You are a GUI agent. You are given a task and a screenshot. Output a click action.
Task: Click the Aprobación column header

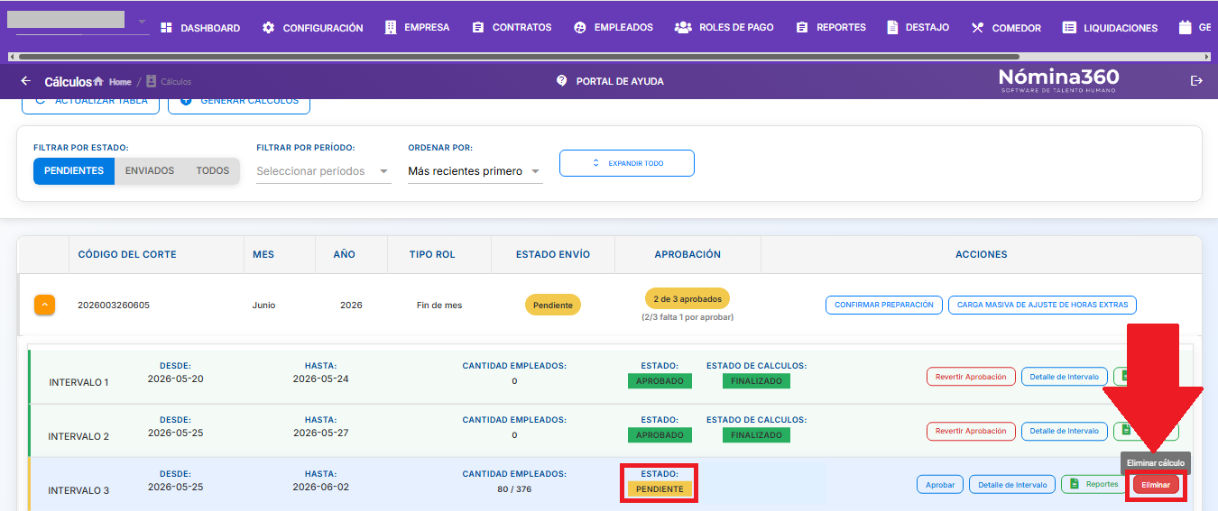[687, 254]
